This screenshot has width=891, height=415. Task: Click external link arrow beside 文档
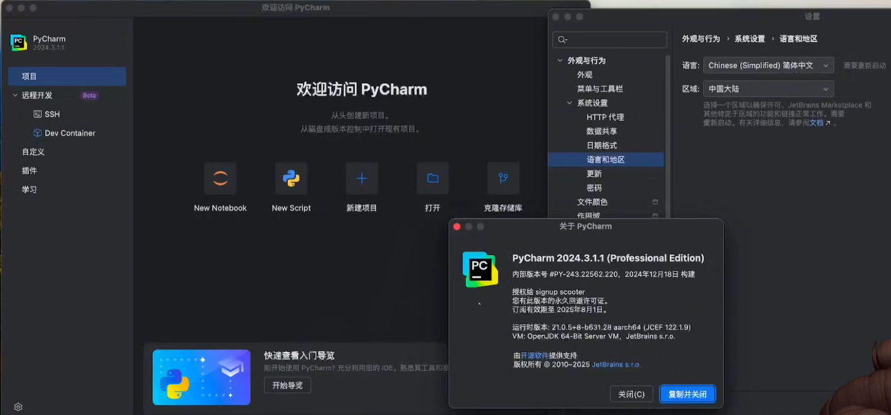pos(828,123)
